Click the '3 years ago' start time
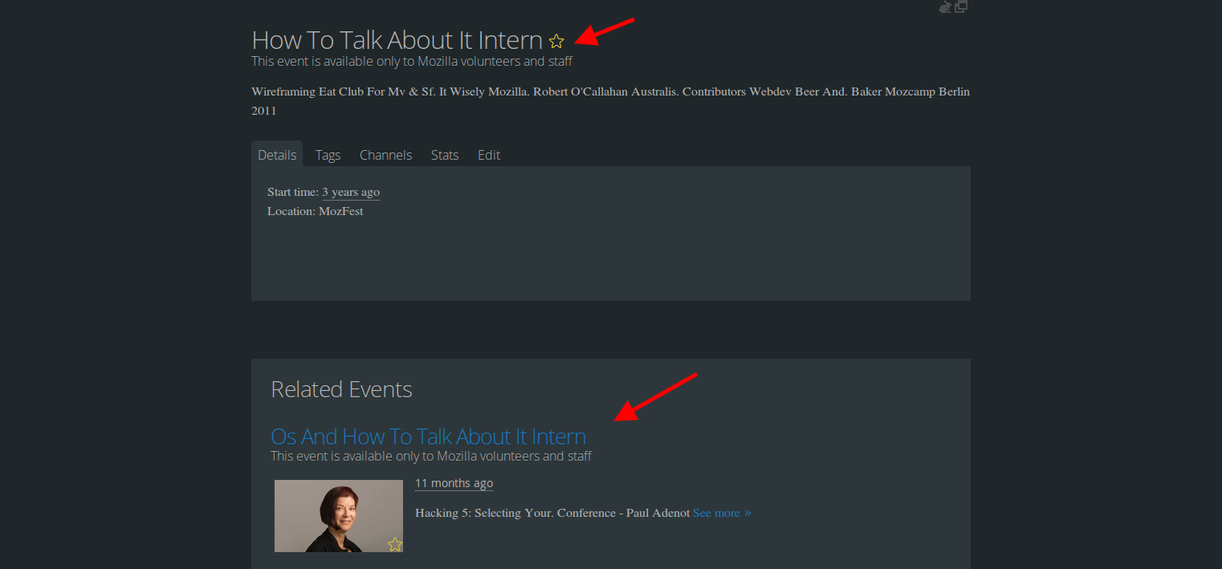Screen dimensions: 1222x569 coord(351,193)
